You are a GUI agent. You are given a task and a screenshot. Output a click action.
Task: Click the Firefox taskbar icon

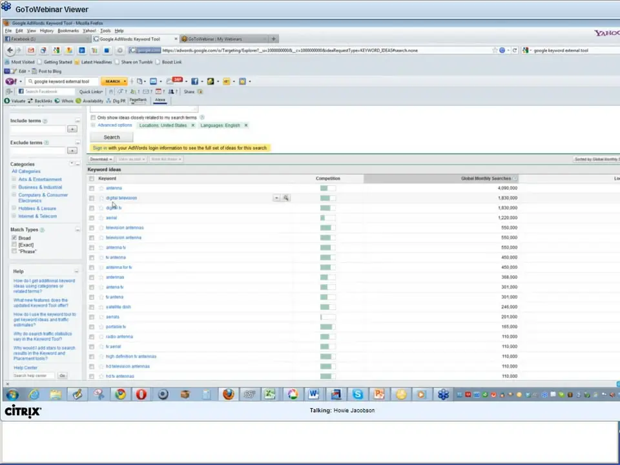click(x=228, y=394)
